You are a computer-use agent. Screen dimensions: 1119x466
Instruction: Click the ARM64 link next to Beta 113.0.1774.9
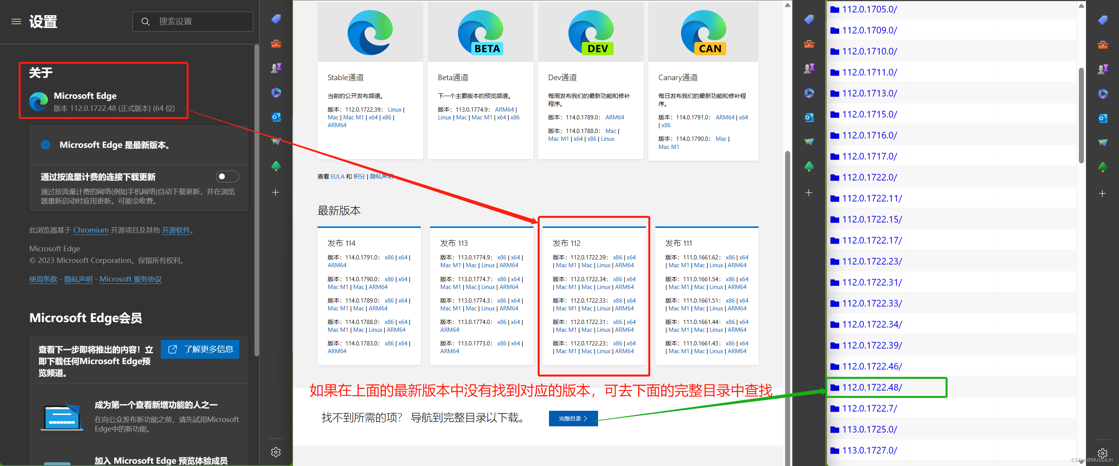(x=504, y=110)
